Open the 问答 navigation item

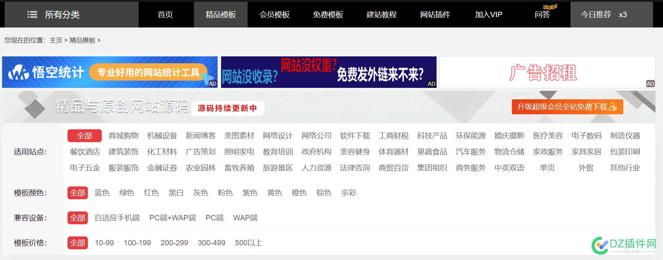pyautogui.click(x=542, y=15)
